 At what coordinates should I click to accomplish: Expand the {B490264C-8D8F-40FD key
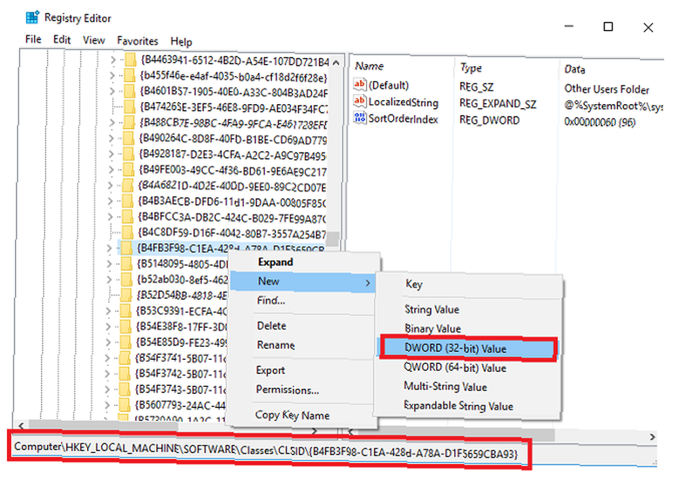tap(112, 138)
